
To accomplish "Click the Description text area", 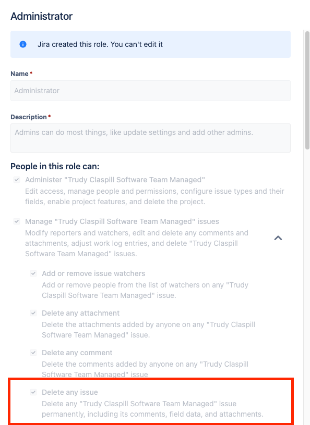I will coord(150,138).
